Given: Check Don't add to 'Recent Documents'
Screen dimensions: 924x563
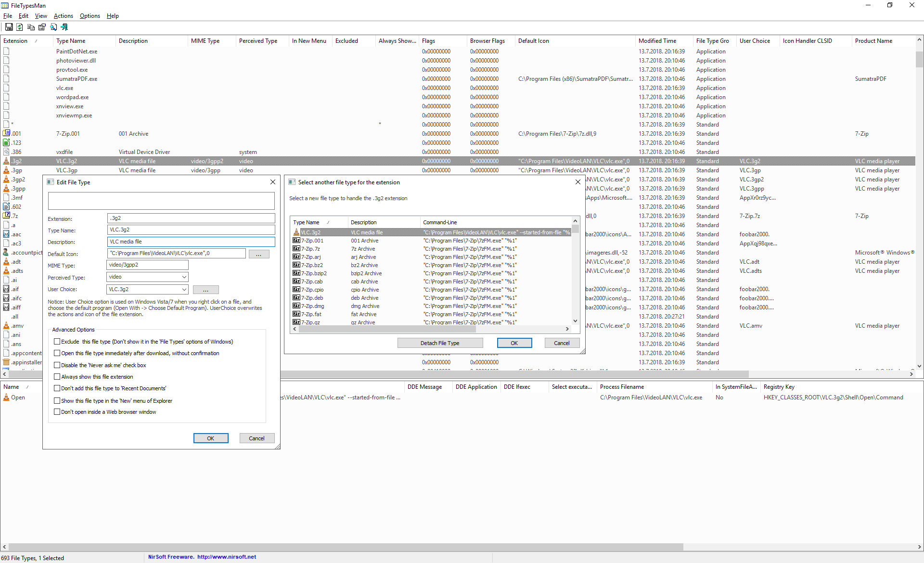Looking at the screenshot, I should tap(57, 388).
